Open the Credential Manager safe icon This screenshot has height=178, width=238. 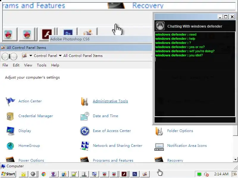(10, 116)
